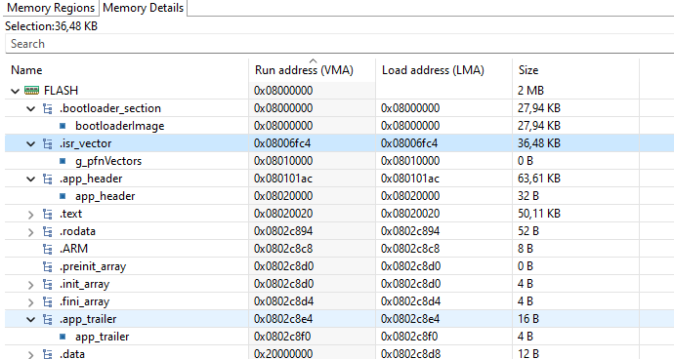Collapse the FLASH memory region

click(15, 91)
